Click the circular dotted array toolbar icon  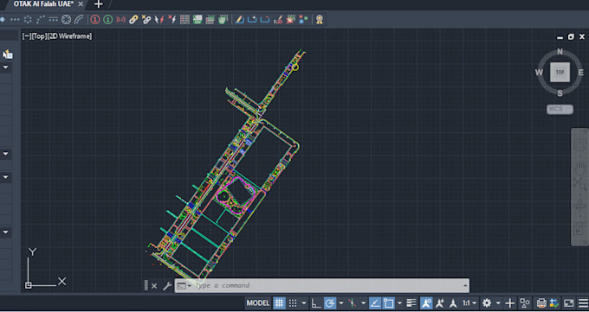[28, 19]
